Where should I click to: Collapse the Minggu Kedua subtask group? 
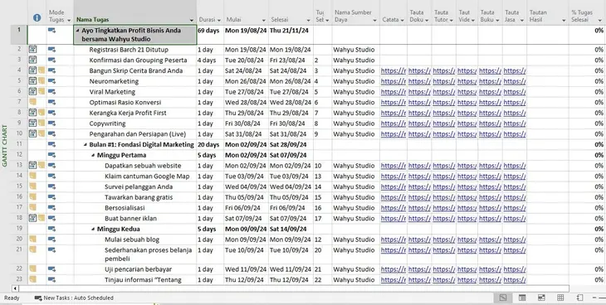[x=93, y=229]
